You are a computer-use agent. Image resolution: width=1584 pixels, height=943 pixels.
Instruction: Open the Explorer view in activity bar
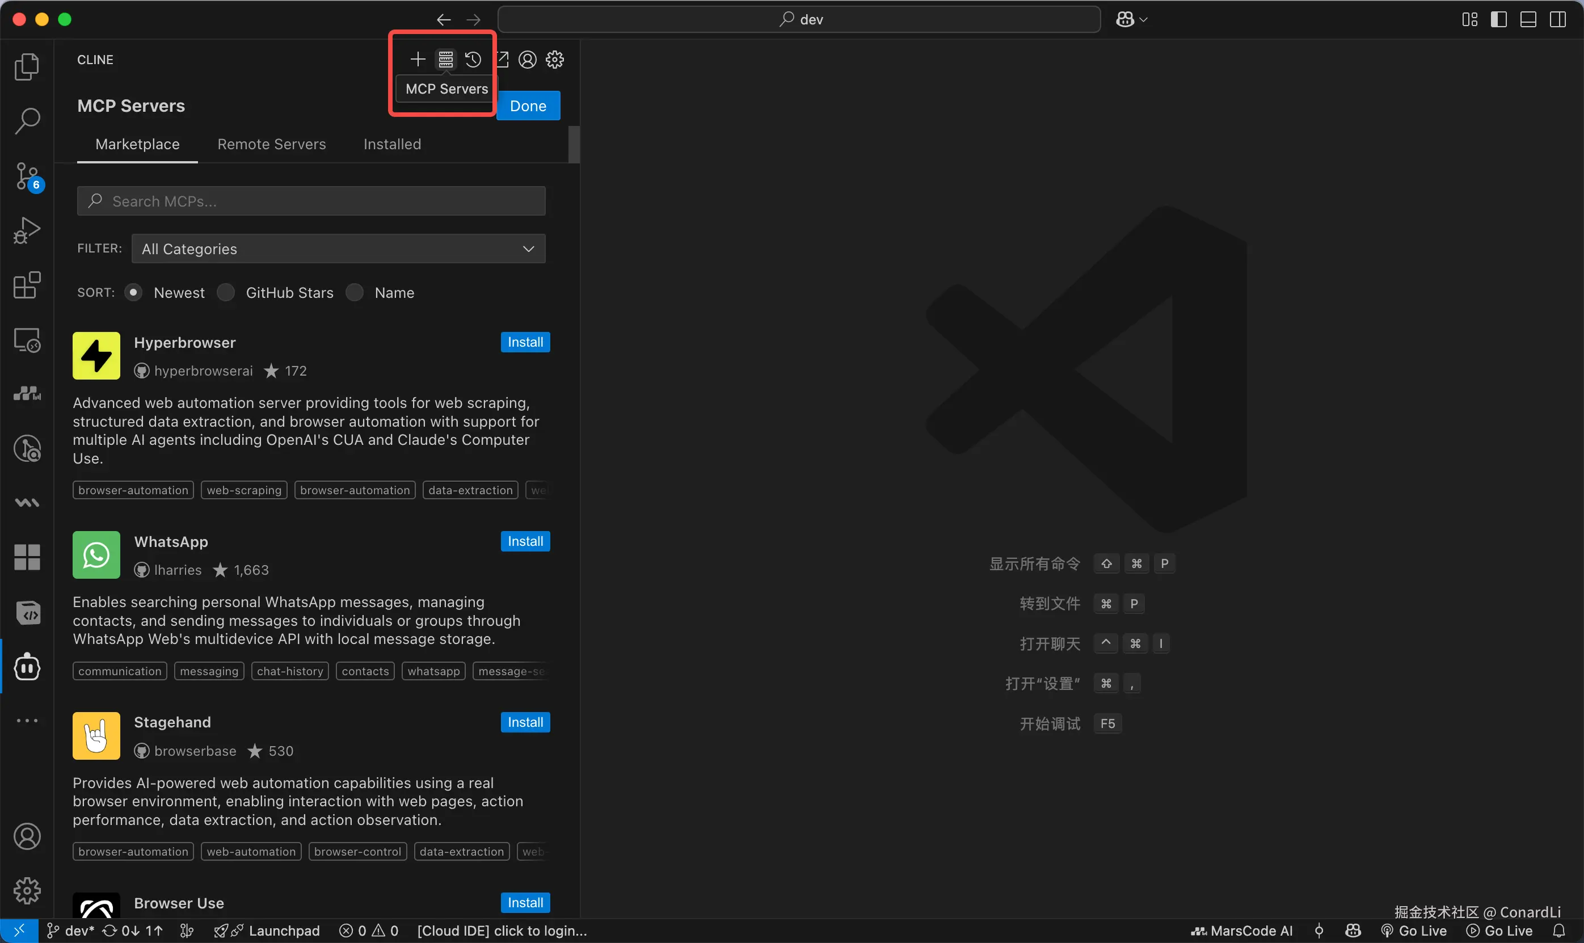pos(27,66)
